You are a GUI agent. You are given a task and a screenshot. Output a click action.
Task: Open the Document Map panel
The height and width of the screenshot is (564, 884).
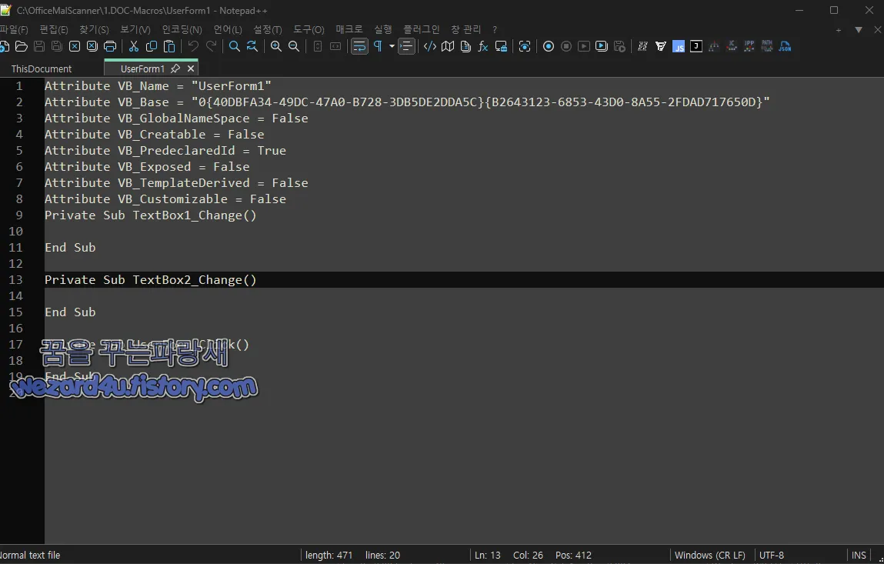click(448, 46)
